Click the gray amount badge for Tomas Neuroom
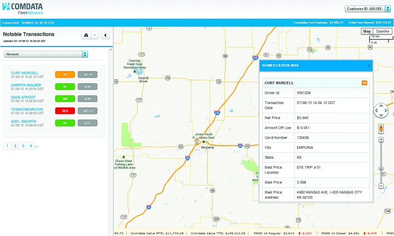 [x=88, y=111]
